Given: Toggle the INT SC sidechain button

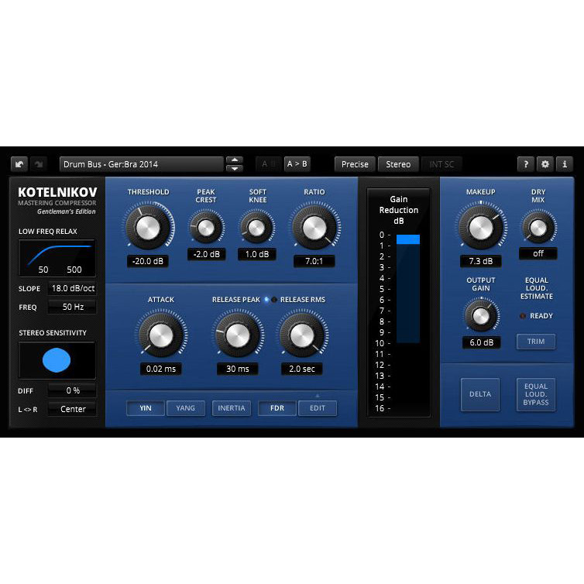Looking at the screenshot, I should 441,164.
